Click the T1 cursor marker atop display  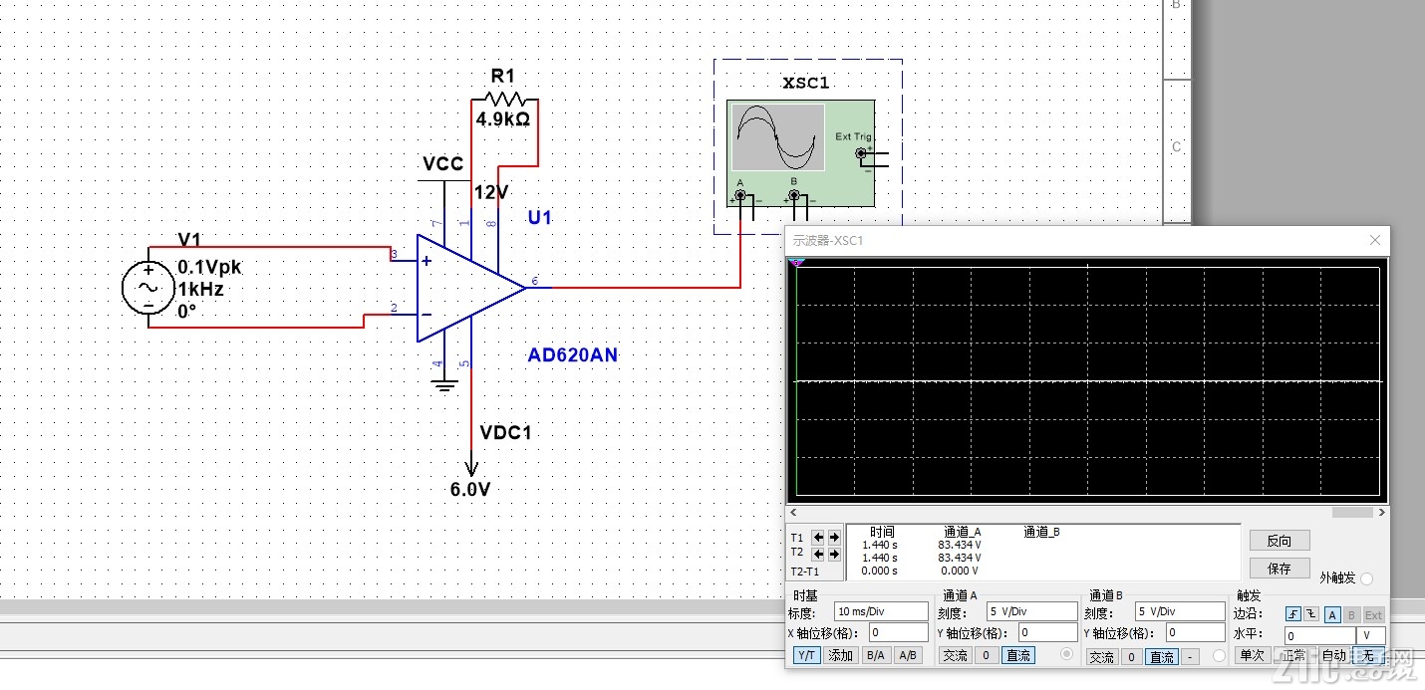point(795,262)
